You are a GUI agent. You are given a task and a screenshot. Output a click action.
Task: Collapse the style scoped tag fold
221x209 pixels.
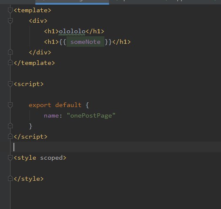point(10,158)
